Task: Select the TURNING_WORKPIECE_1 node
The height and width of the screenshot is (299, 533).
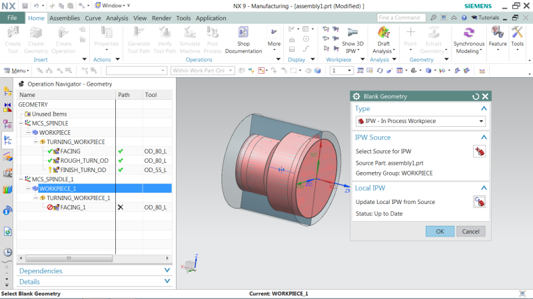Action: pyautogui.click(x=78, y=197)
